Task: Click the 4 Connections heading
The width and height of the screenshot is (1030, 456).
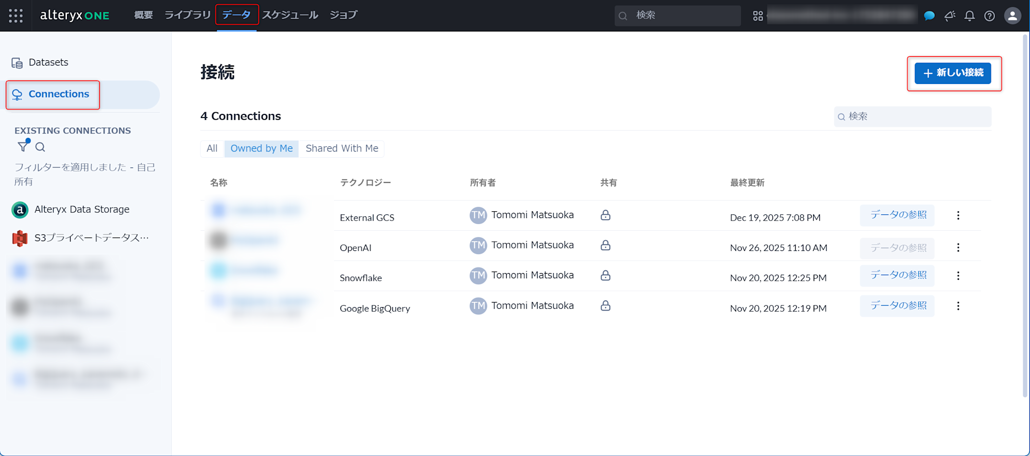Action: [241, 116]
